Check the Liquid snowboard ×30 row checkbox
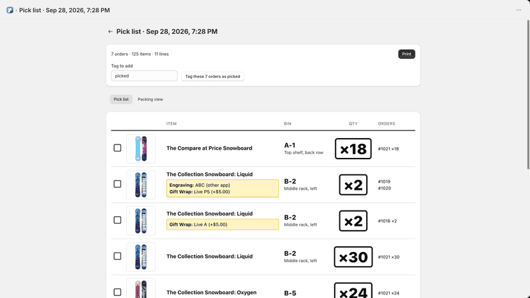The height and width of the screenshot is (298, 530). point(117,256)
